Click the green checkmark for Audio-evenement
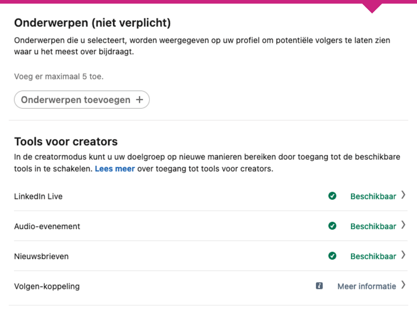The image size is (417, 313). [332, 226]
